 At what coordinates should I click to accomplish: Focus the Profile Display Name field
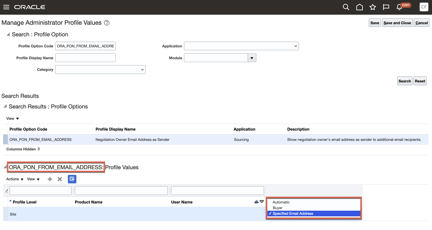85,58
